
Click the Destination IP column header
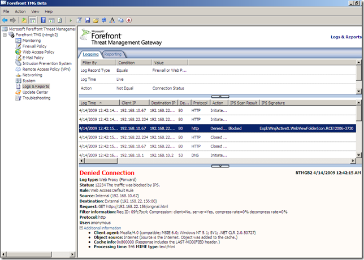point(163,103)
